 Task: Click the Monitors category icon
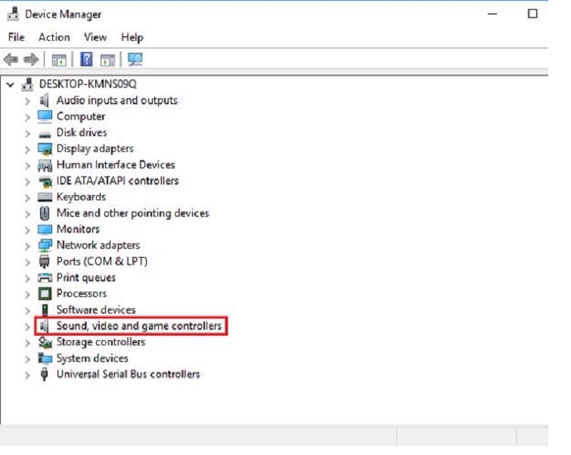coord(45,229)
